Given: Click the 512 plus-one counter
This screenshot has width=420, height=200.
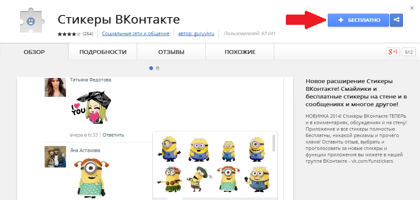Looking at the screenshot, I should coord(409,52).
